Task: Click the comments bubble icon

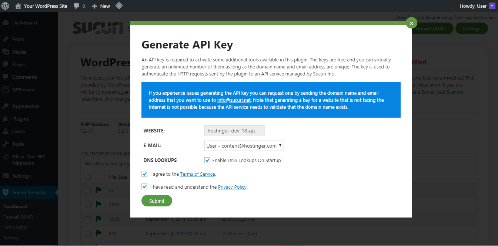Action: [x=76, y=6]
